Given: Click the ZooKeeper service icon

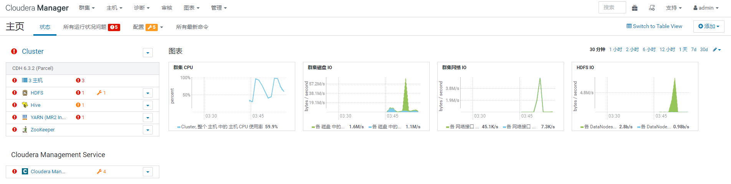Looking at the screenshot, I should click(x=25, y=129).
